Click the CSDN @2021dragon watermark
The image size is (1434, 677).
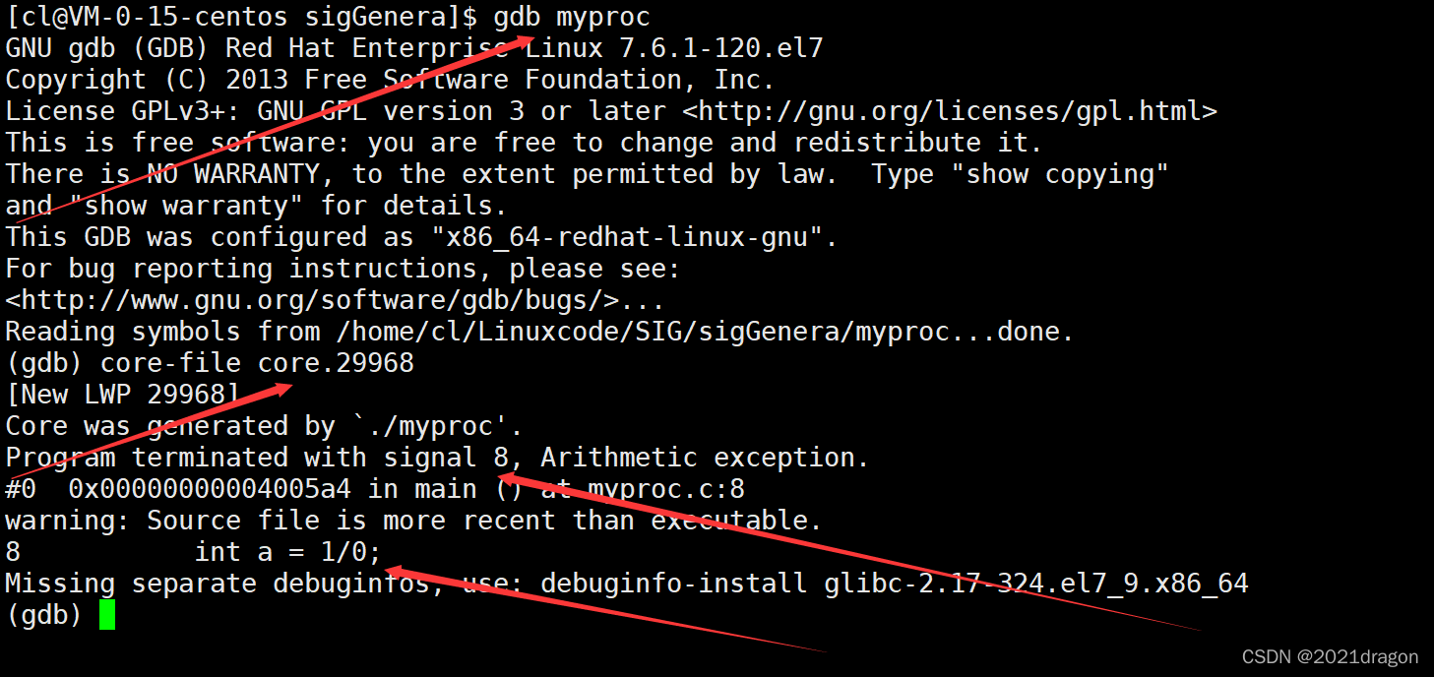coord(1330,657)
